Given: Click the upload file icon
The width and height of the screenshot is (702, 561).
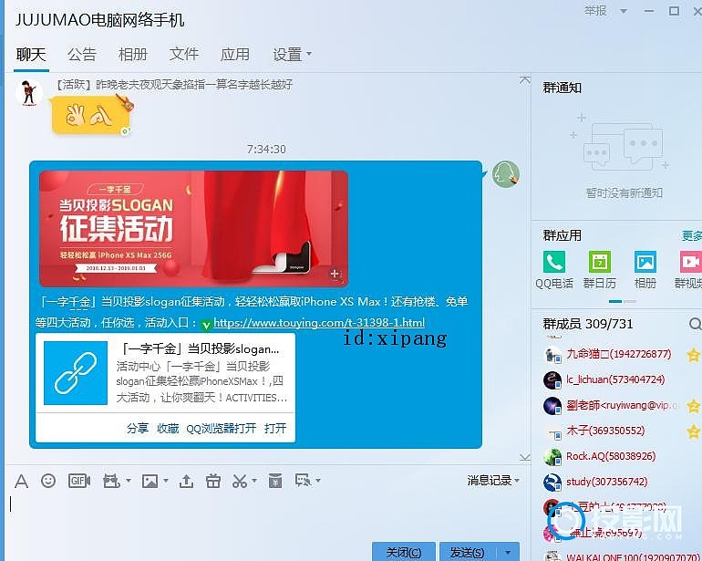Looking at the screenshot, I should [186, 482].
